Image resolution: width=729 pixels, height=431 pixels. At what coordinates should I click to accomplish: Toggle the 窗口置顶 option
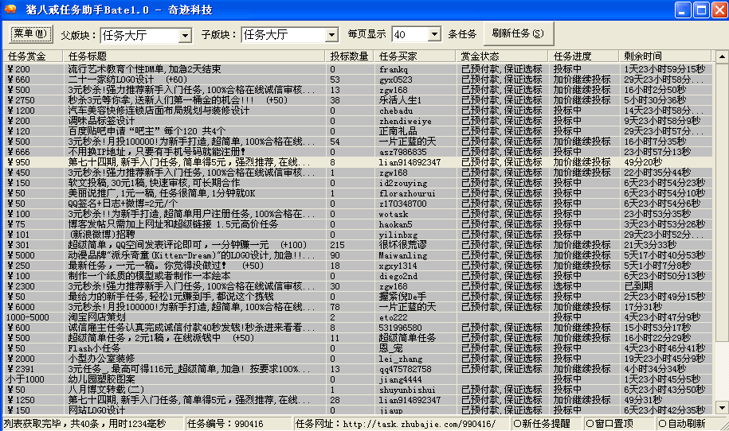click(x=609, y=424)
